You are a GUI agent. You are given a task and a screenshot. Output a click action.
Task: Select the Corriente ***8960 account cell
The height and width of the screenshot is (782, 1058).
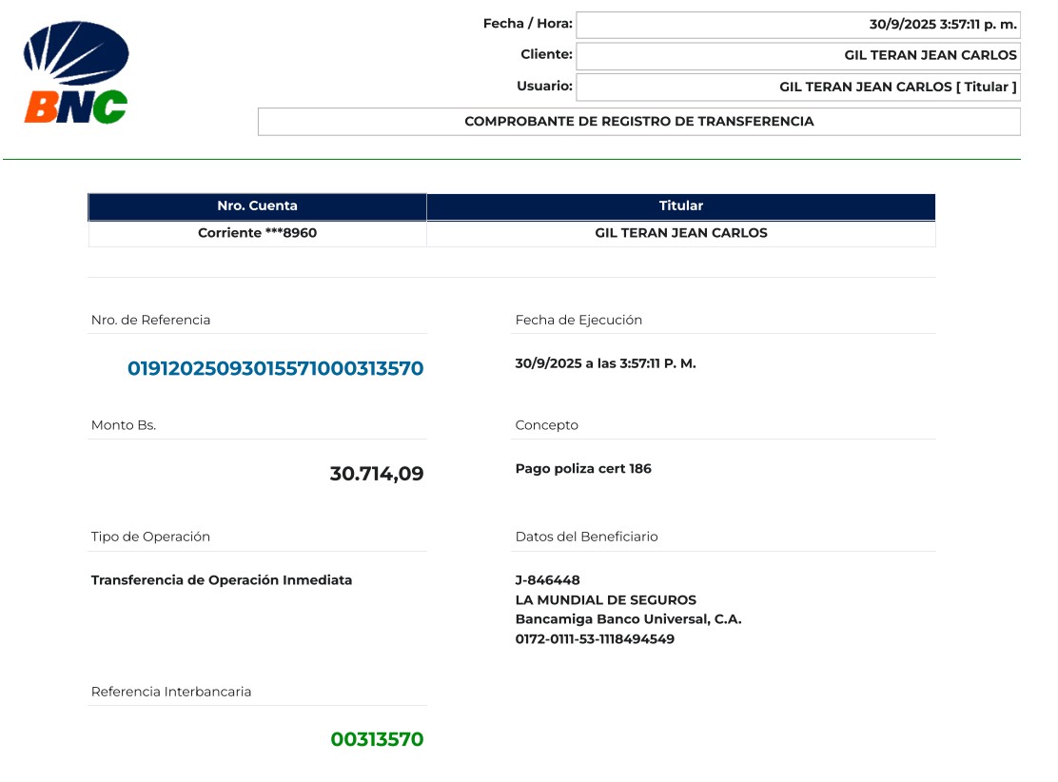coord(257,233)
